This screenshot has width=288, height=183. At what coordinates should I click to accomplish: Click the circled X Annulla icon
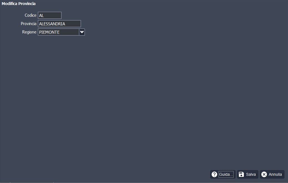tap(264, 174)
